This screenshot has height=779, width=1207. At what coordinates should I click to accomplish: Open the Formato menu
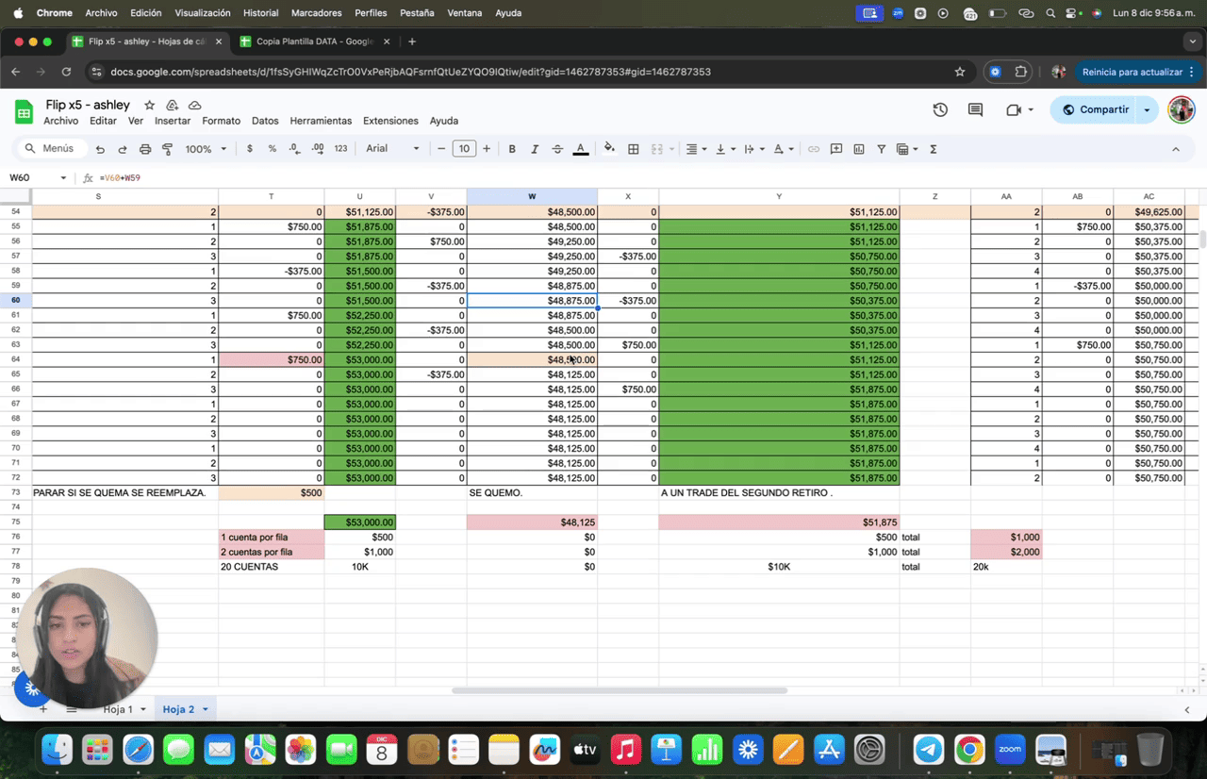tap(221, 121)
